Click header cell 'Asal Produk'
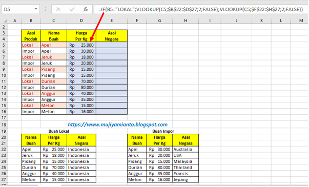The height and width of the screenshot is (187, 309). pos(31,36)
